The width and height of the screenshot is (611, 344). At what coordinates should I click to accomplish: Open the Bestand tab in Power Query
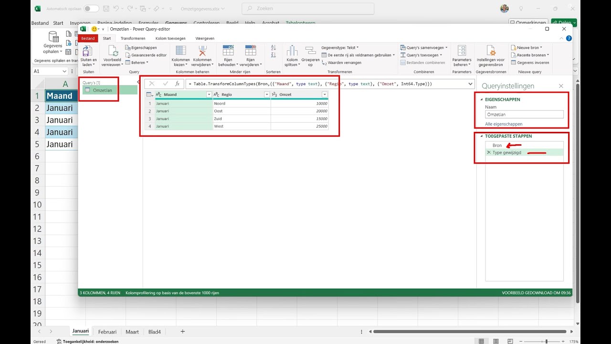click(88, 38)
